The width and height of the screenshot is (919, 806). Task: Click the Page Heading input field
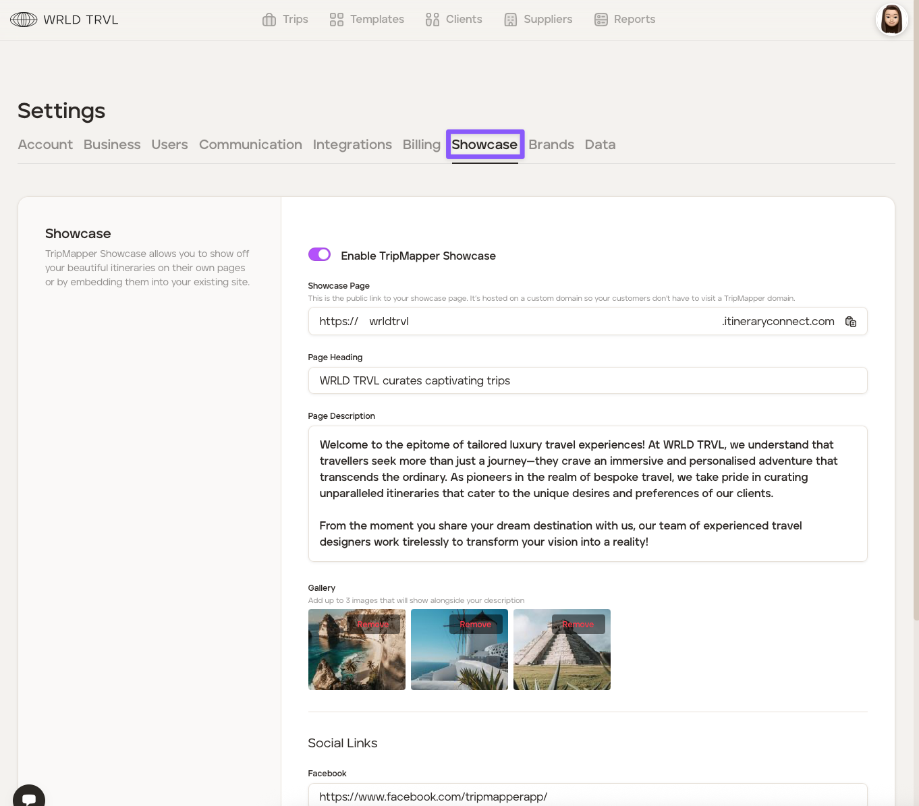[x=587, y=380]
